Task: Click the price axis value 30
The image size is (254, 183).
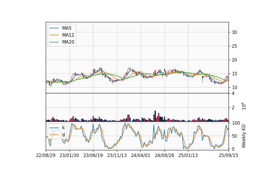Action: [x=234, y=32]
